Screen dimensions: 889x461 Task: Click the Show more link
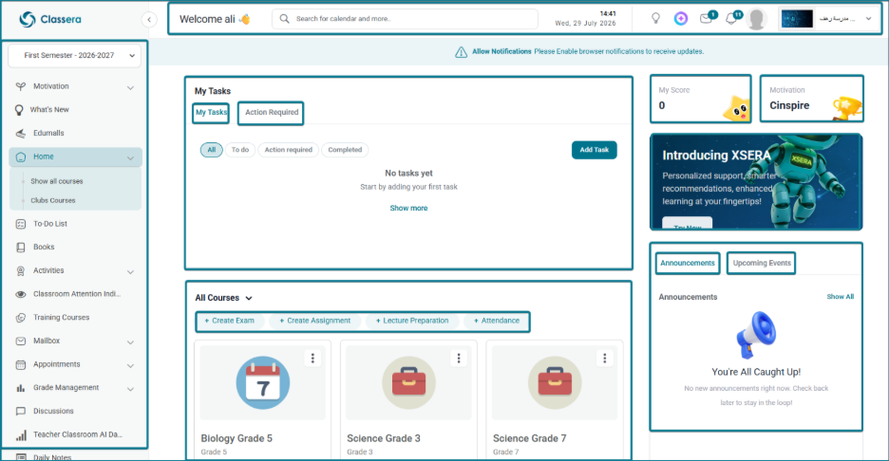[408, 209]
